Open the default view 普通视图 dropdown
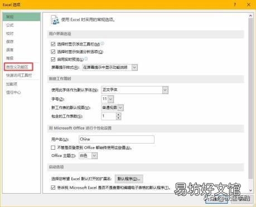The width and height of the screenshot is (256, 207). [x=120, y=107]
